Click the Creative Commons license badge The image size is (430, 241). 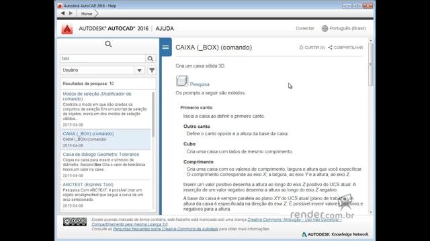(x=75, y=222)
